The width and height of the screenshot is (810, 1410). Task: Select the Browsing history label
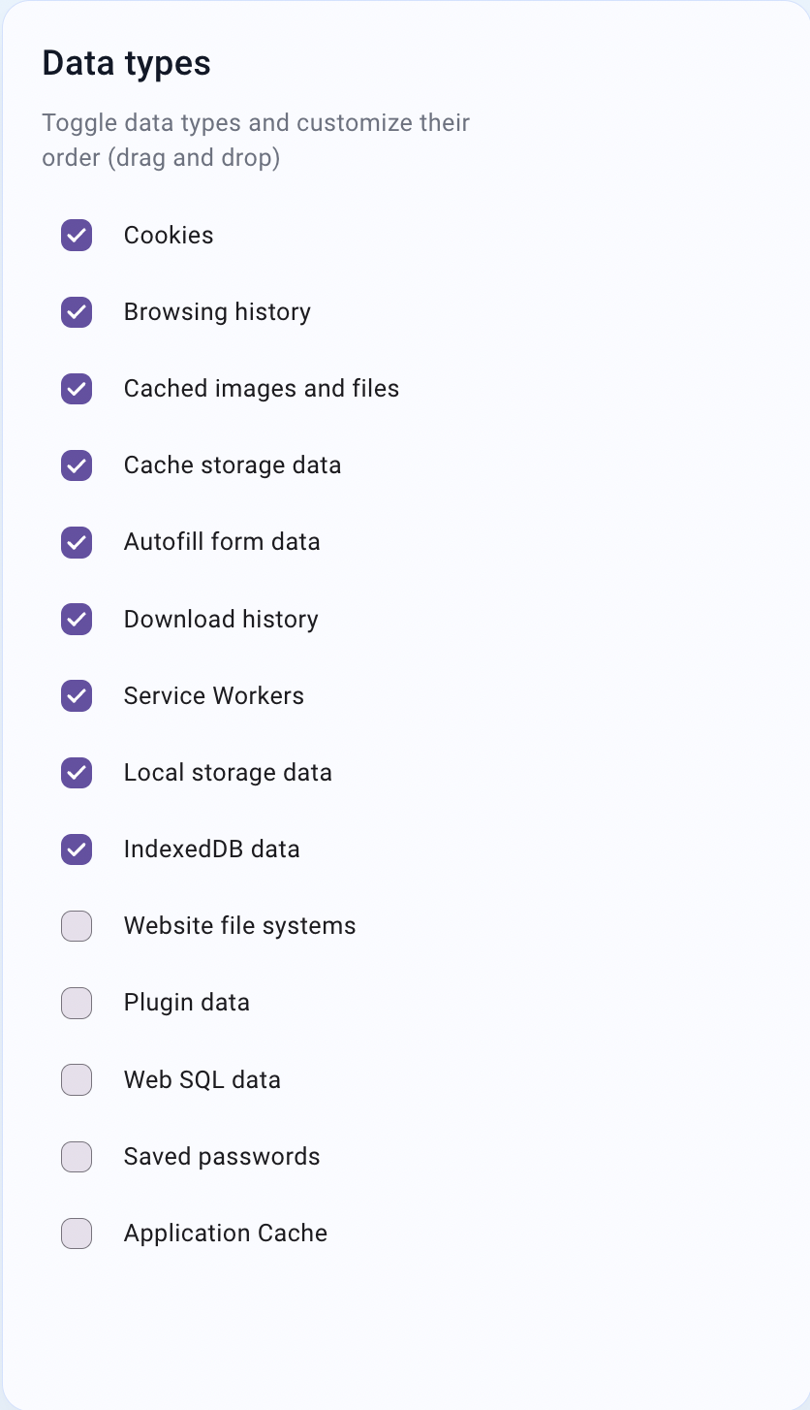coord(217,312)
